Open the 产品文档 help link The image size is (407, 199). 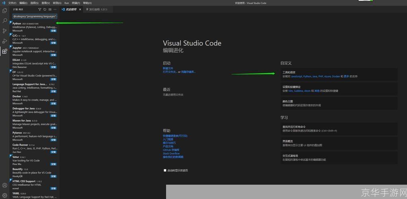(x=168, y=146)
